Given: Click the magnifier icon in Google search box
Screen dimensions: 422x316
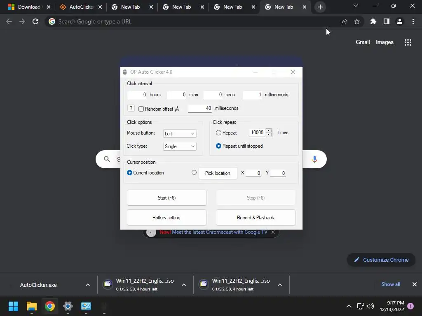Looking at the screenshot, I should tap(107, 159).
